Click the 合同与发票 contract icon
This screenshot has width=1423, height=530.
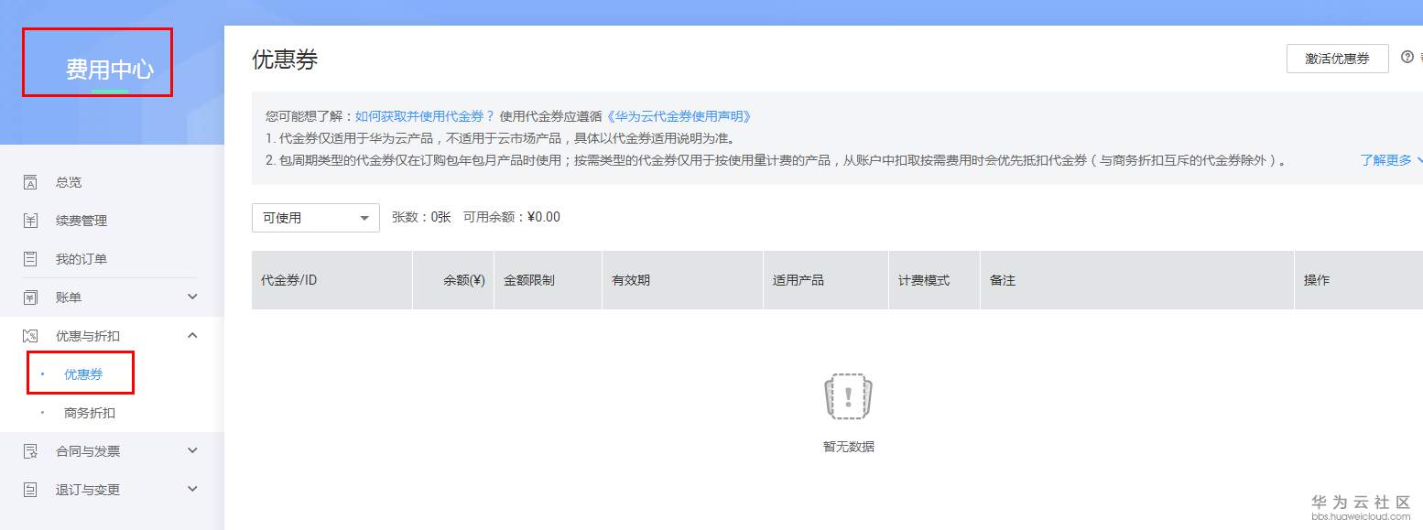click(30, 451)
